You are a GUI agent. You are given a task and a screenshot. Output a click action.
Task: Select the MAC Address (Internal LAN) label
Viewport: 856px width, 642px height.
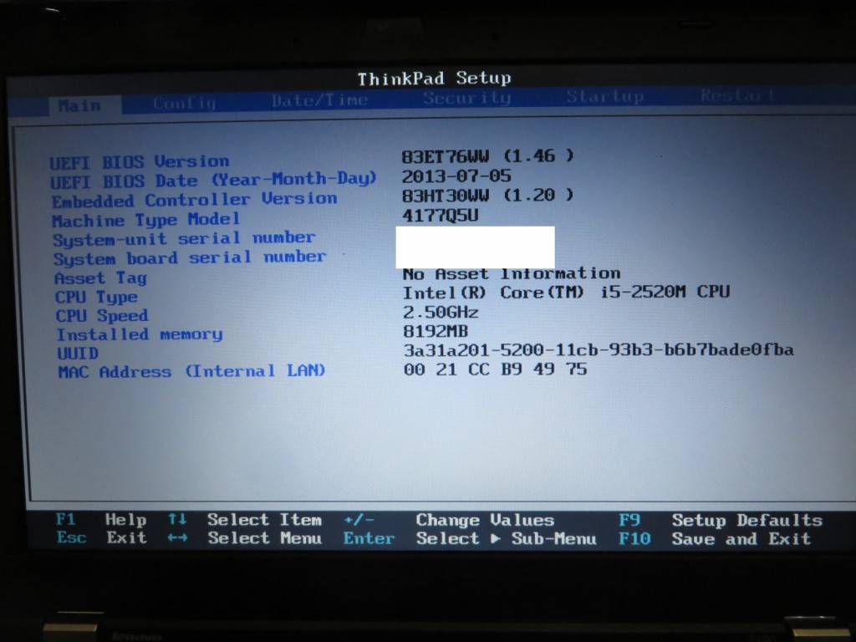click(x=191, y=372)
